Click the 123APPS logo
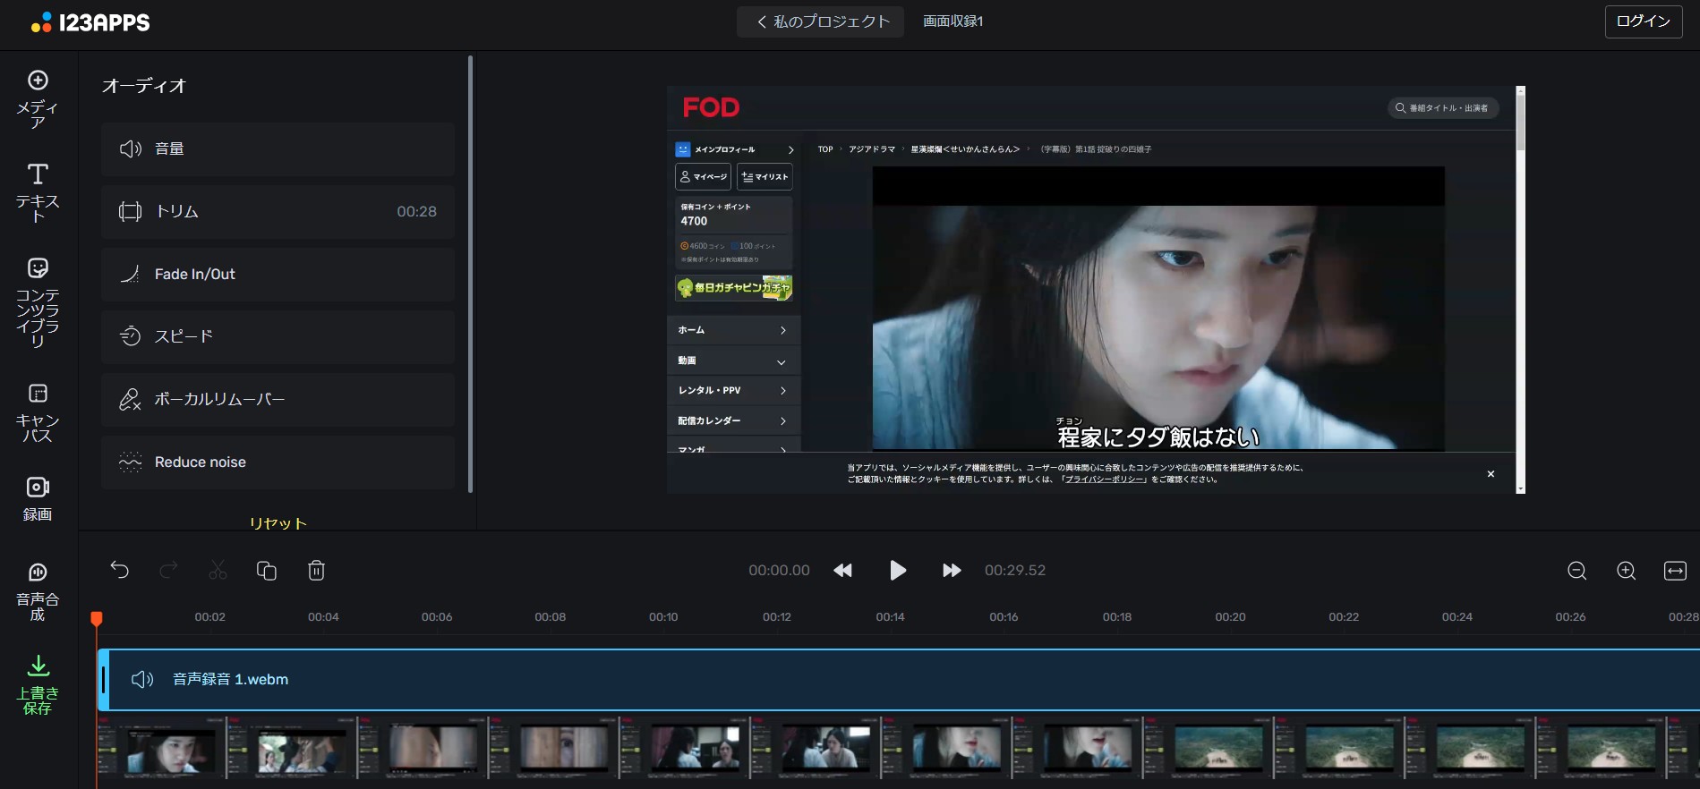 [90, 22]
